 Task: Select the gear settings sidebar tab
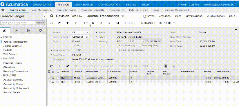pos(41,30)
